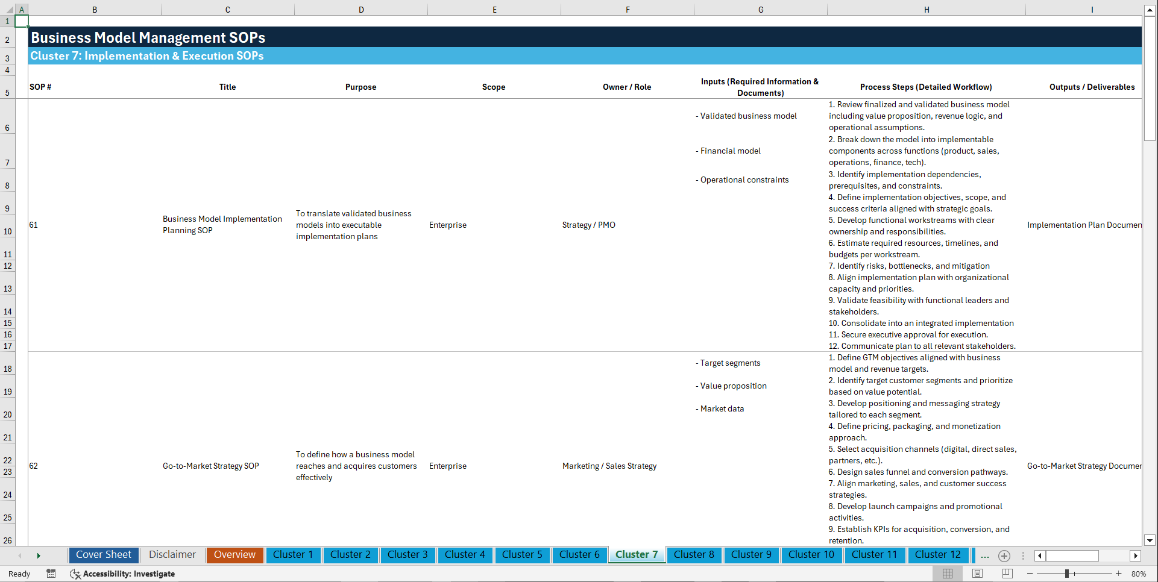
Task: Go to previous sheet tabs arrow
Action: click(x=20, y=555)
